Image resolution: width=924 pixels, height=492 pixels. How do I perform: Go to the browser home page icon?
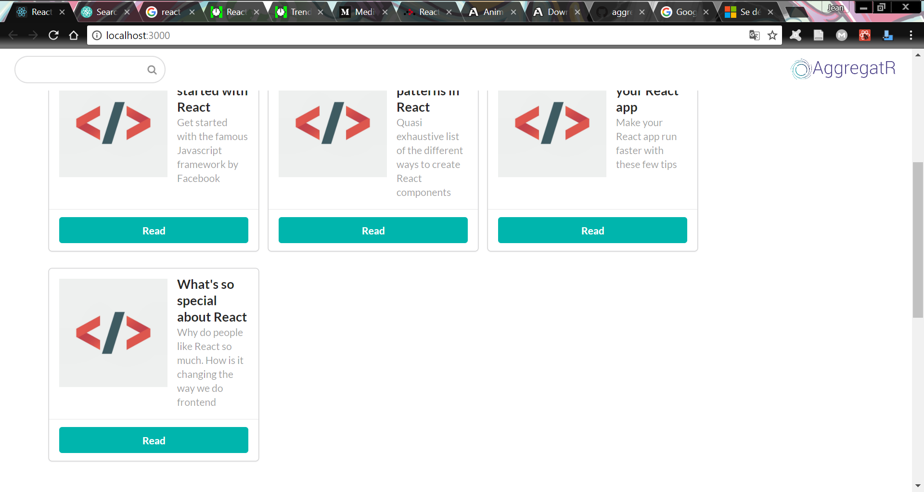[74, 35]
